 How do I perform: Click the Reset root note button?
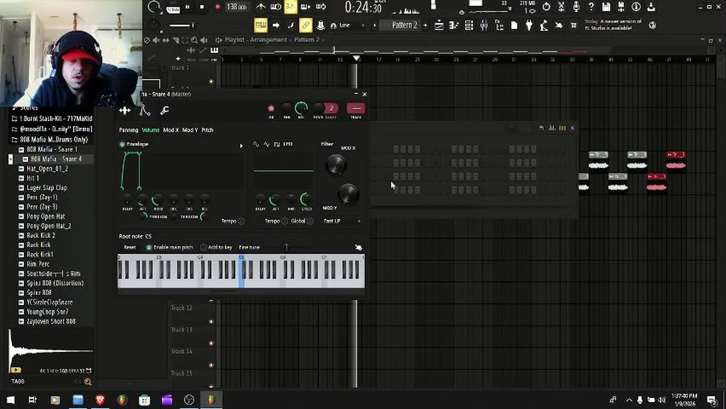130,248
